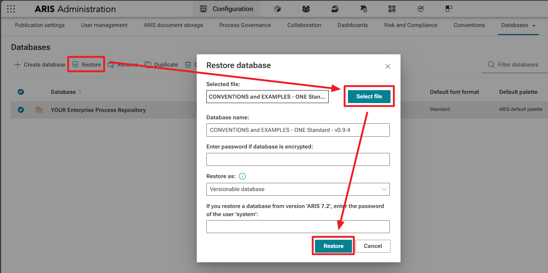The width and height of the screenshot is (548, 273).
Task: Sort by the Database column header
Action: coord(63,92)
